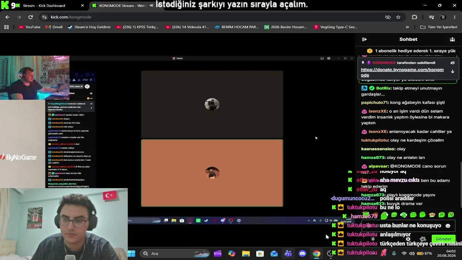The image size is (462, 260).
Task: Open VegGieg Type-C bookmark
Action: [336, 27]
